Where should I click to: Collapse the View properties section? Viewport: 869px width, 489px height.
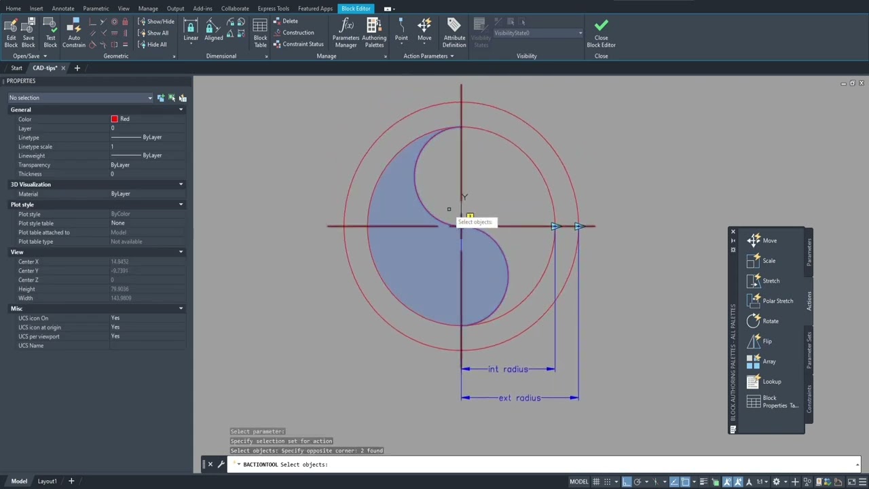click(x=181, y=252)
